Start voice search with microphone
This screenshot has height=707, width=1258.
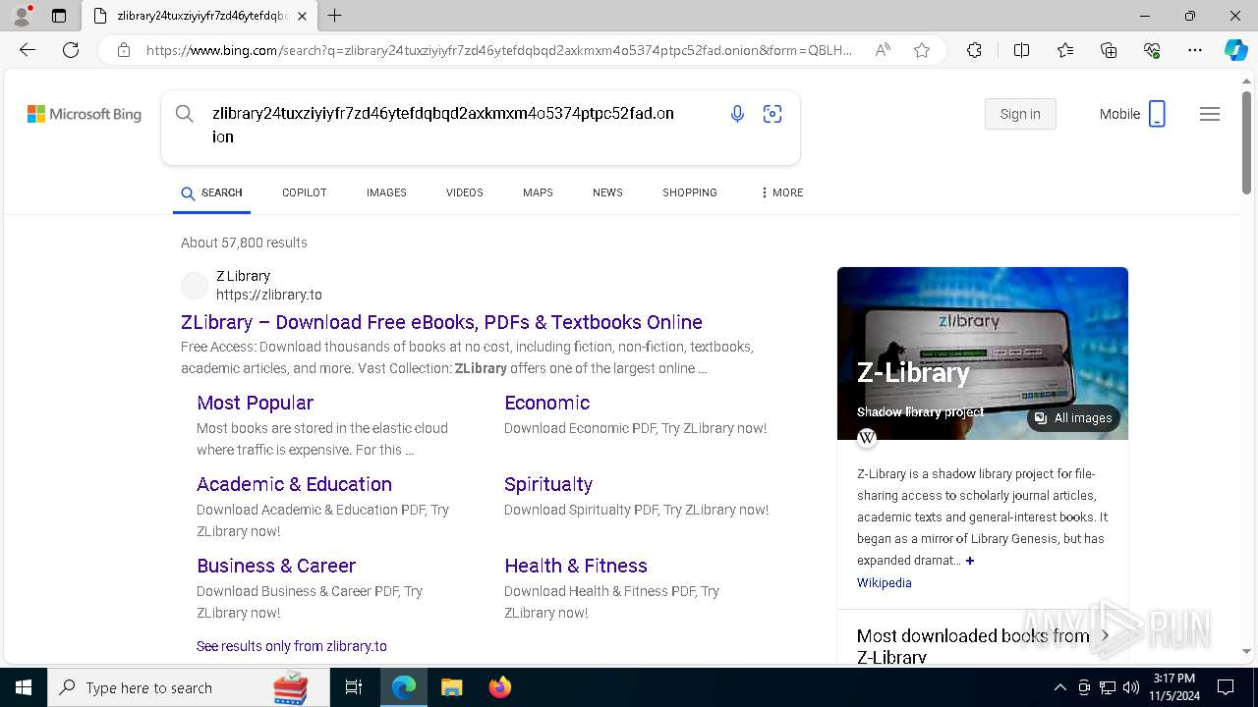737,114
